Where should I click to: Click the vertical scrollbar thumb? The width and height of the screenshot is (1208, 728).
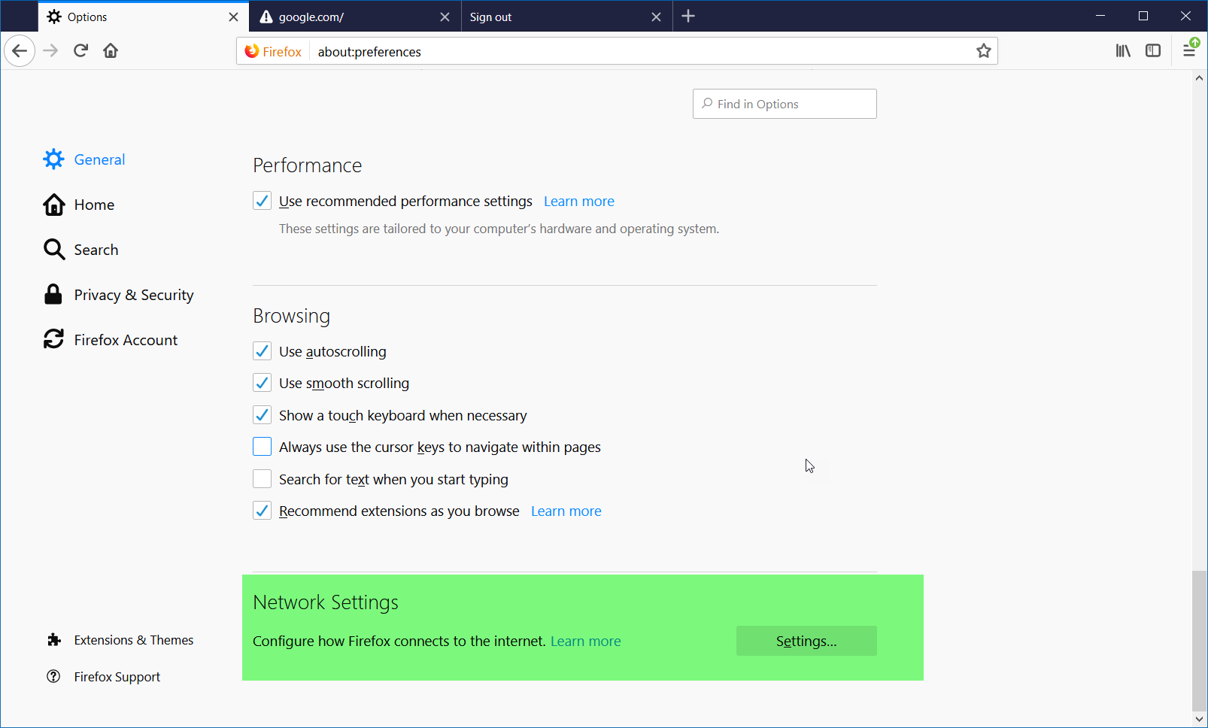(x=1200, y=641)
